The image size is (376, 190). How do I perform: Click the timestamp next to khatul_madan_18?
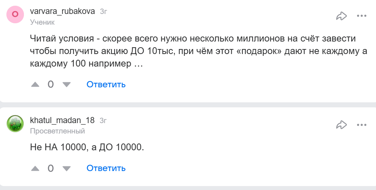coord(103,121)
